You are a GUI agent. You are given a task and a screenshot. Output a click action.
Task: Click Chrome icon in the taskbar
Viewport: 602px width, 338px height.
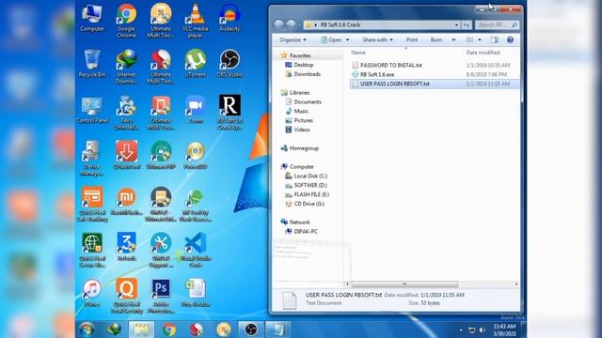(x=168, y=330)
